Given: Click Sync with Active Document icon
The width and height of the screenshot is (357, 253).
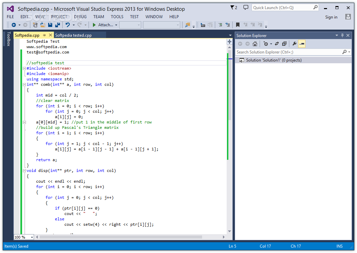Looking at the screenshot, I should click(277, 44).
